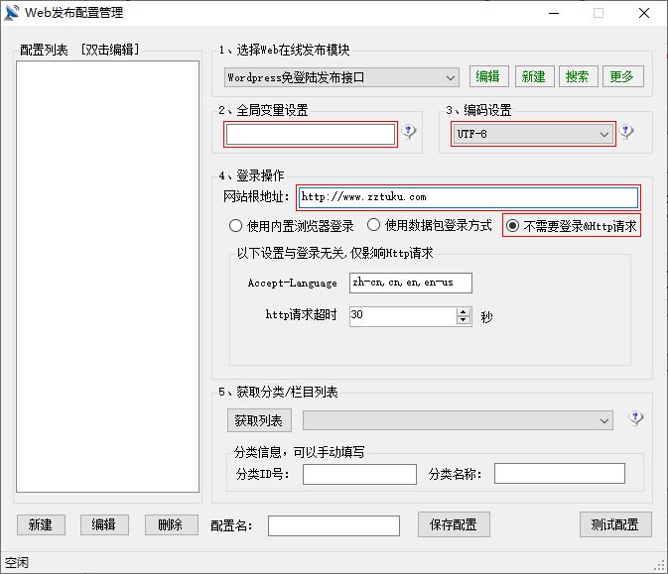This screenshot has width=668, height=574.
Task: Expand the UTF-8 encoding dropdown
Action: coord(603,134)
